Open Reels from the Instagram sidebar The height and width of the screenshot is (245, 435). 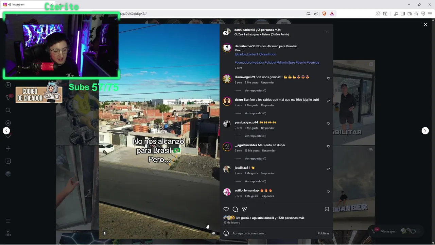click(x=8, y=85)
